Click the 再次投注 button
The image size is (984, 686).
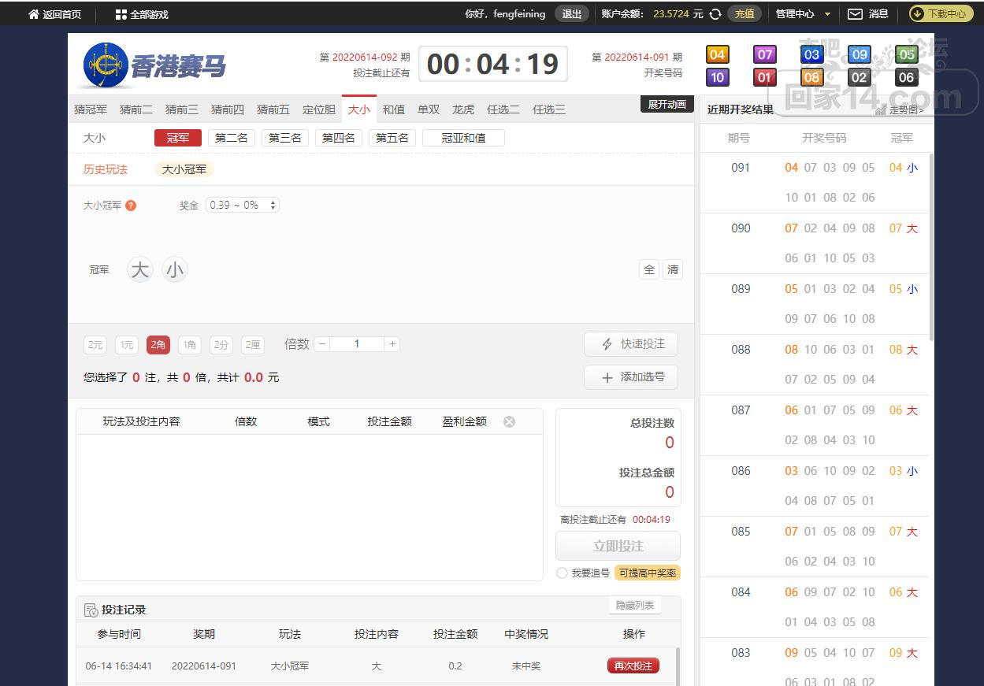pyautogui.click(x=633, y=666)
